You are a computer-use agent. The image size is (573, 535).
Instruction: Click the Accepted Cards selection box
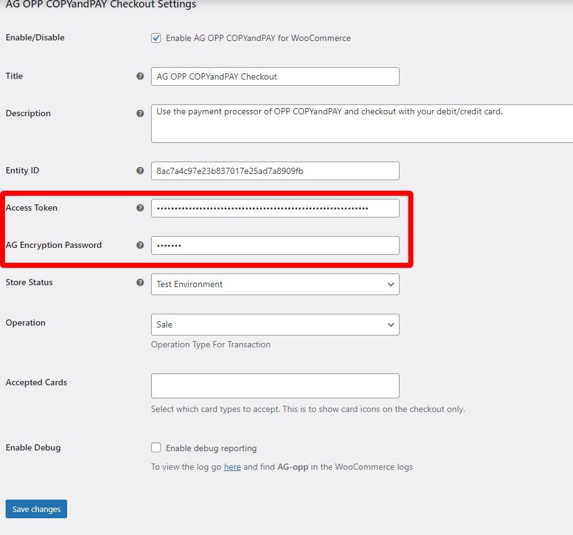coord(275,385)
